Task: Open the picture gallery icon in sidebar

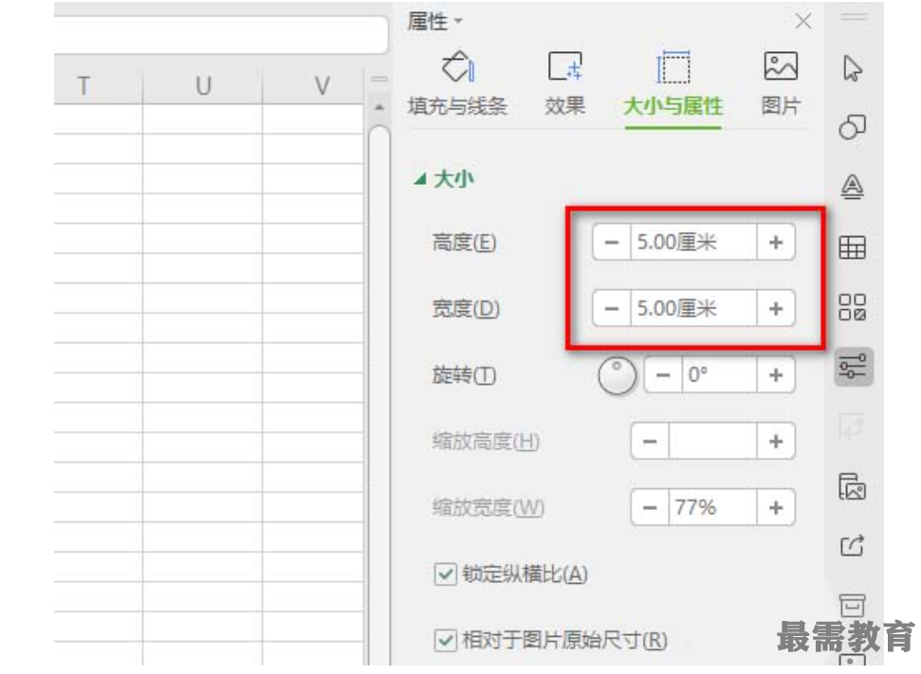Action: (853, 486)
